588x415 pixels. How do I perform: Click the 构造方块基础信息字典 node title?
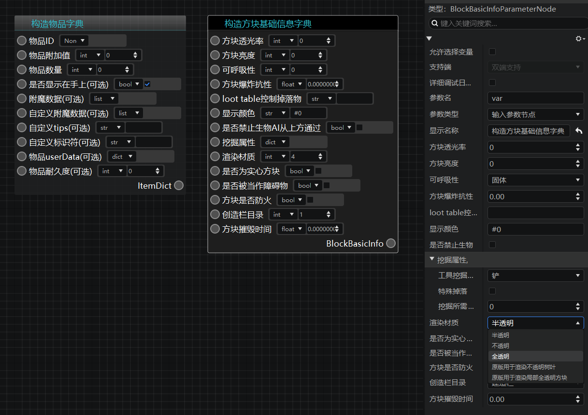[x=268, y=24]
